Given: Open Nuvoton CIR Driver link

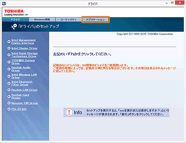Looking at the screenshot, I should tap(25, 103).
